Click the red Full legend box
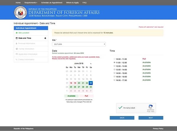The height and width of the screenshot is (131, 177). [x=86, y=96]
